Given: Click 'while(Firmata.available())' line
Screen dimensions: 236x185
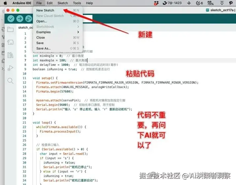Looking at the screenshot, I should (x=61, y=127).
